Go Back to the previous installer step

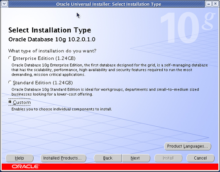pos(108,158)
